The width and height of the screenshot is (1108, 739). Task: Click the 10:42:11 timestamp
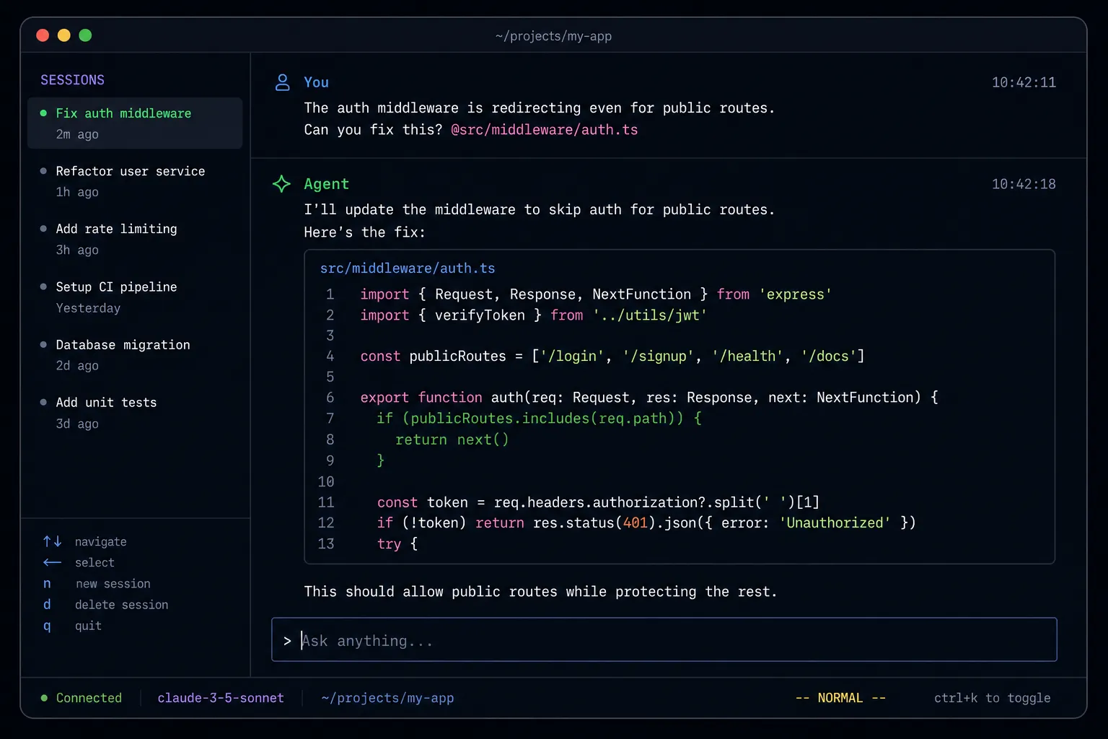(x=1024, y=82)
